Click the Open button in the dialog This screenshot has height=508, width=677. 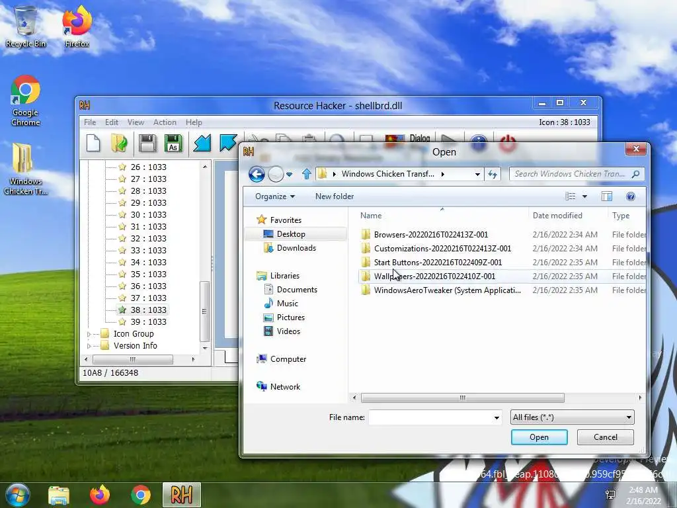pyautogui.click(x=539, y=437)
